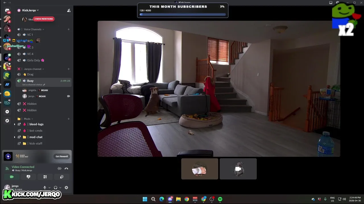Open the KickJerqo server dropdown menu
The width and height of the screenshot is (364, 204).
pyautogui.click(x=30, y=10)
